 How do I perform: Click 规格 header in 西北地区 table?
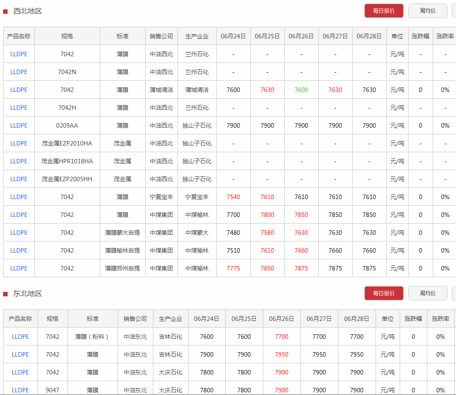point(67,36)
